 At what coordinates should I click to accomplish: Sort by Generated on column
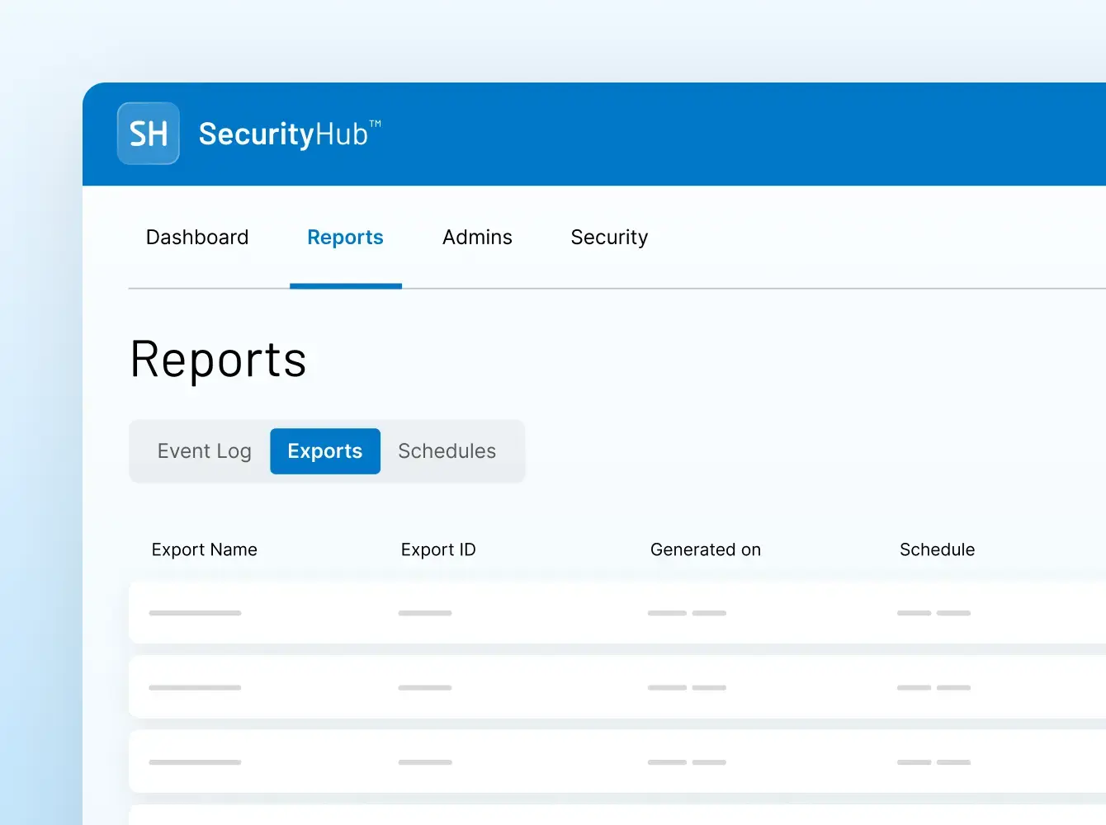[x=706, y=549]
